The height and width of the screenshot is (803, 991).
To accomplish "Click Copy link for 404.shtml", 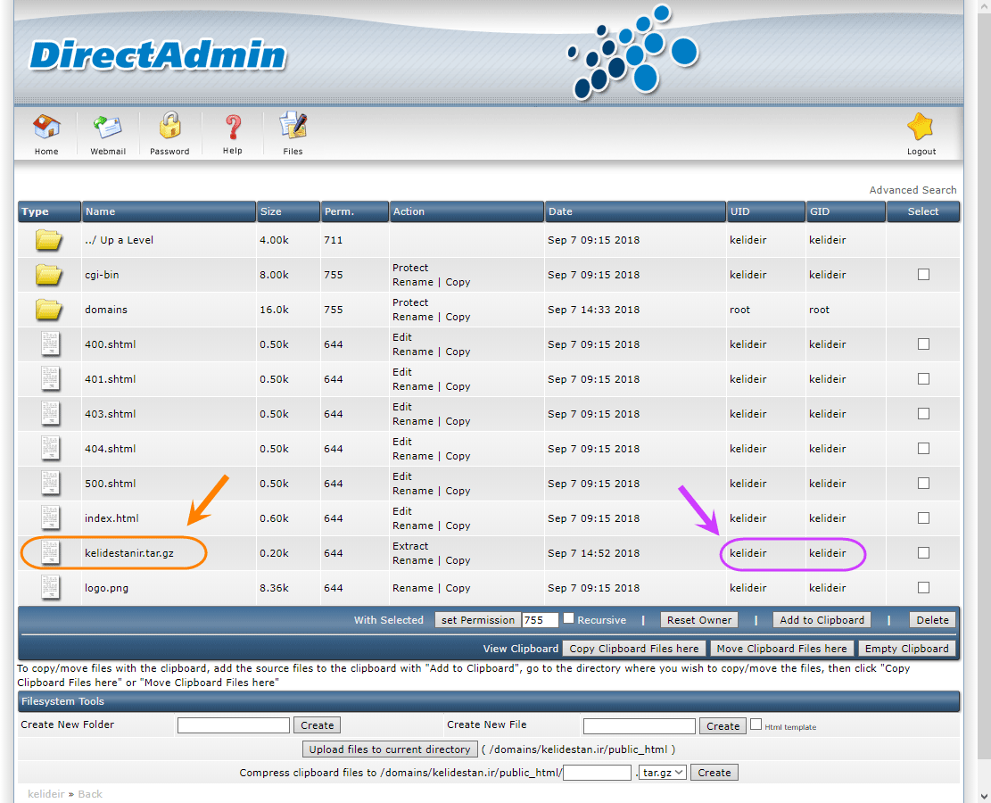I will point(458,456).
